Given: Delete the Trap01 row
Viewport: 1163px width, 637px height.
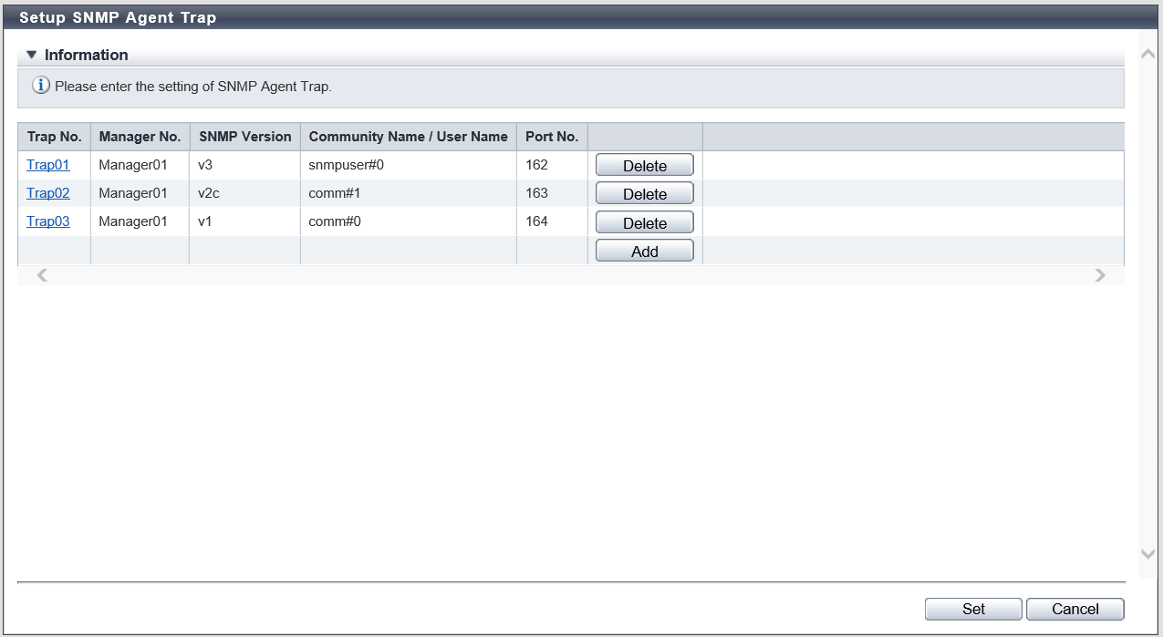Looking at the screenshot, I should tap(644, 165).
